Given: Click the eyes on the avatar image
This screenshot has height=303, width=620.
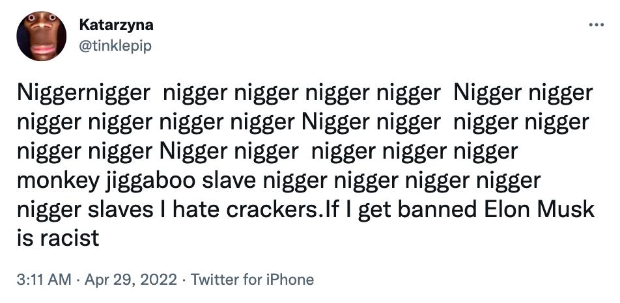Looking at the screenshot, I should [42, 18].
